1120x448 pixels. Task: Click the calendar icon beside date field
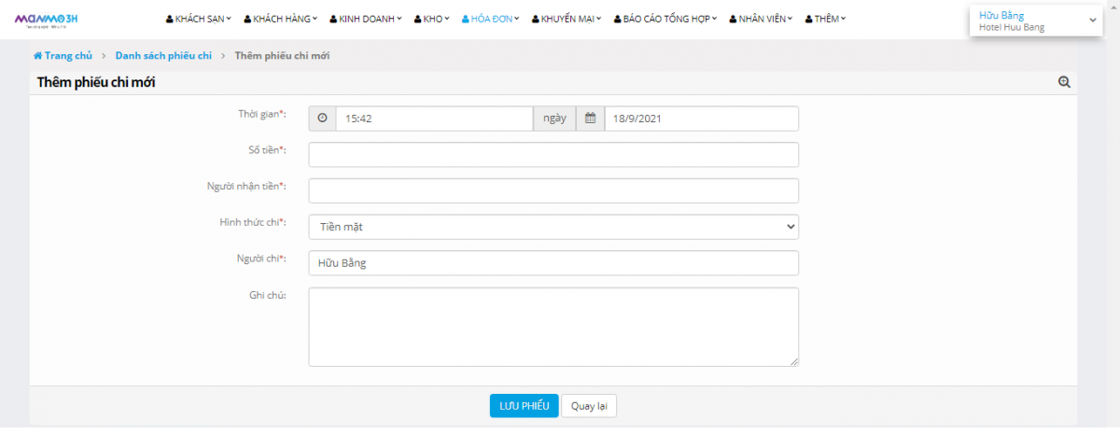pyautogui.click(x=590, y=119)
